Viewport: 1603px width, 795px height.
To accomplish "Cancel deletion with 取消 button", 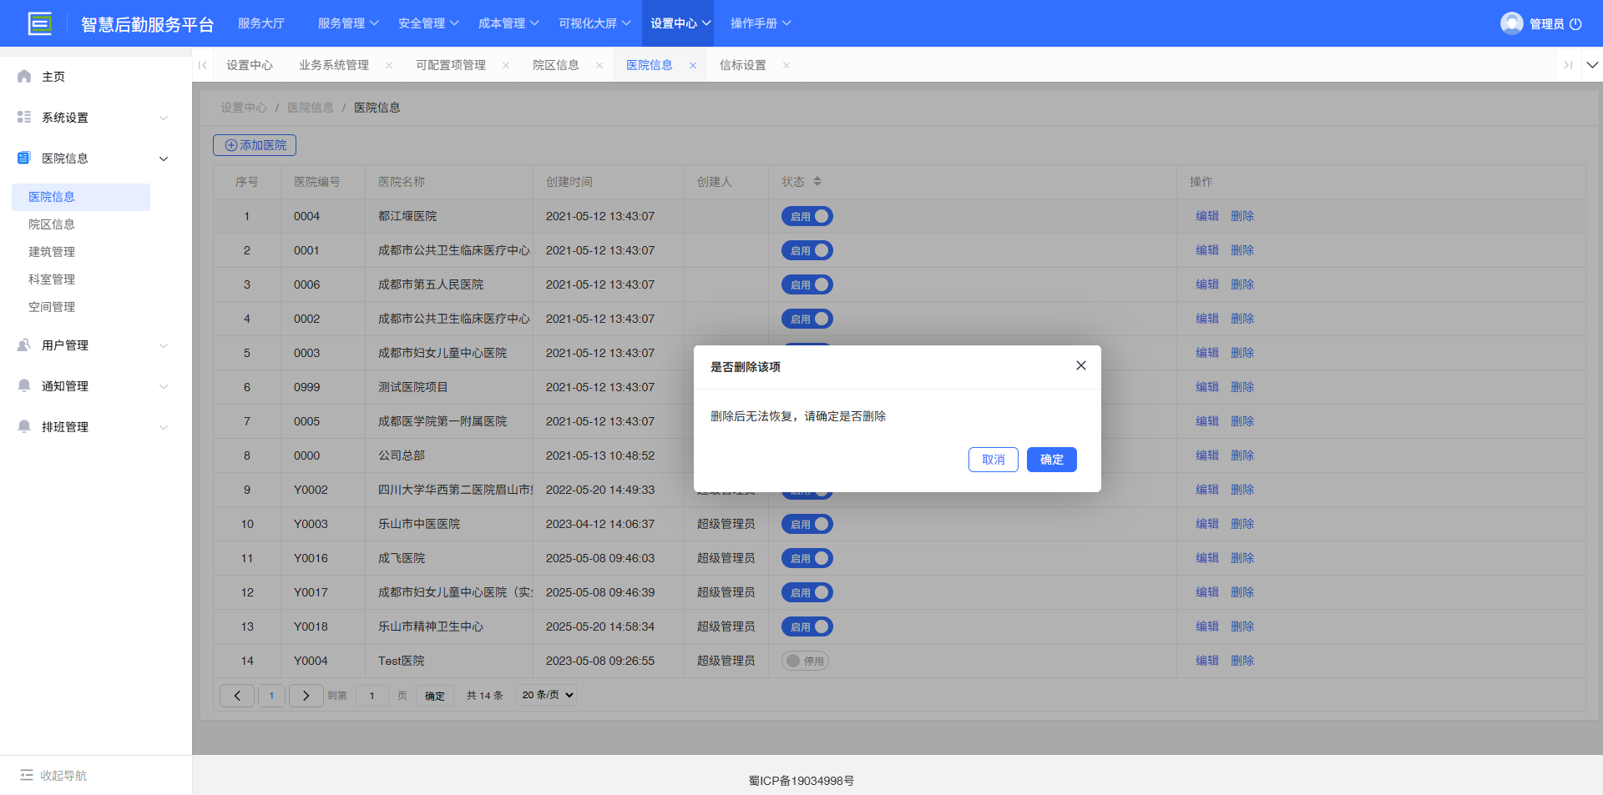I will click(x=993, y=460).
